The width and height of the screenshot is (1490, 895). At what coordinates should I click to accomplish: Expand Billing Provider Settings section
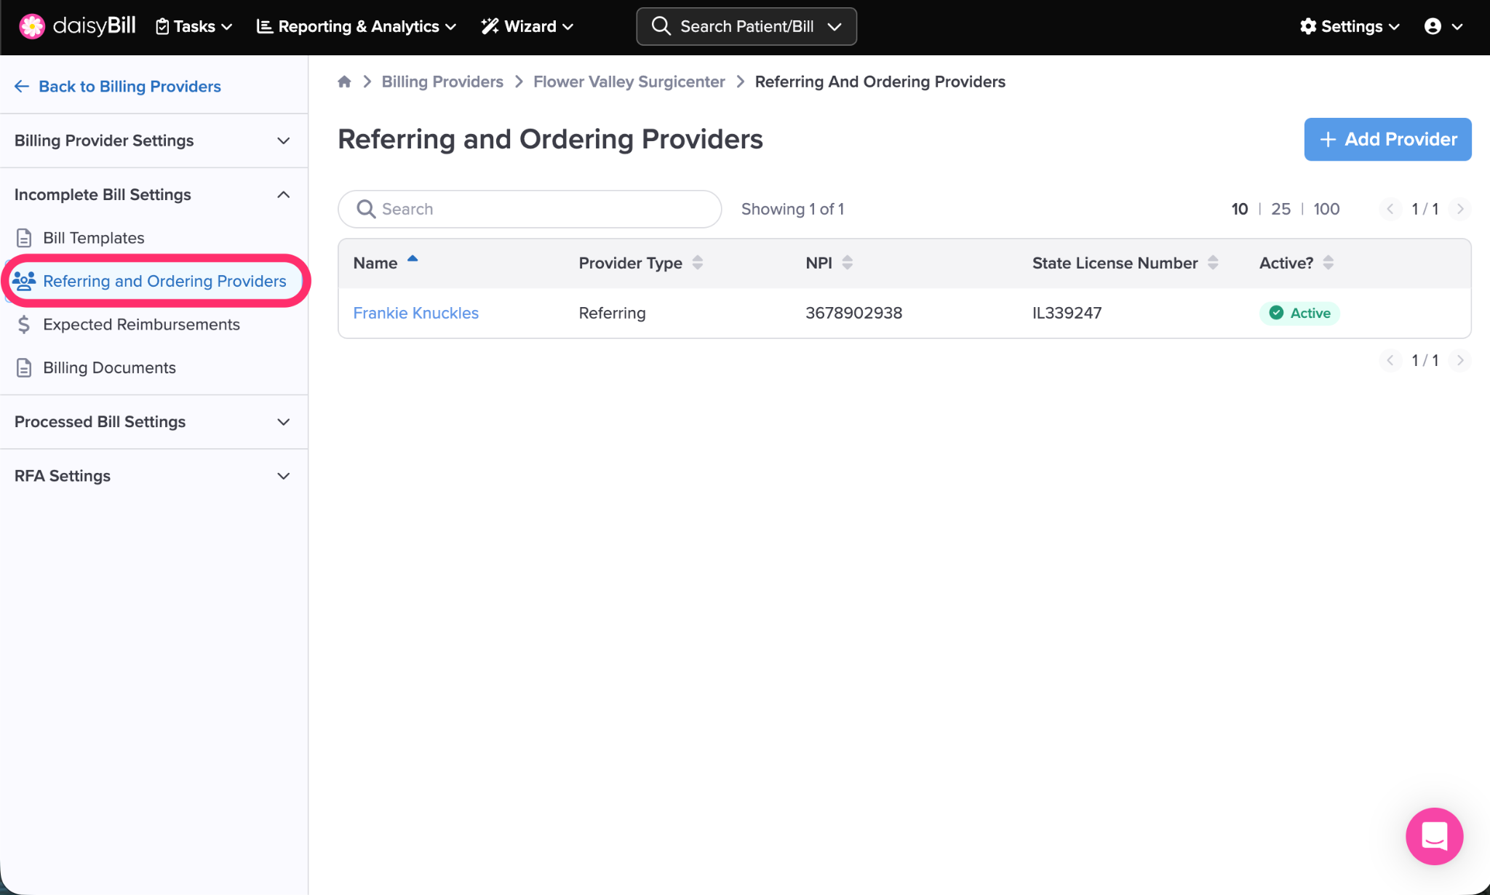pos(153,140)
